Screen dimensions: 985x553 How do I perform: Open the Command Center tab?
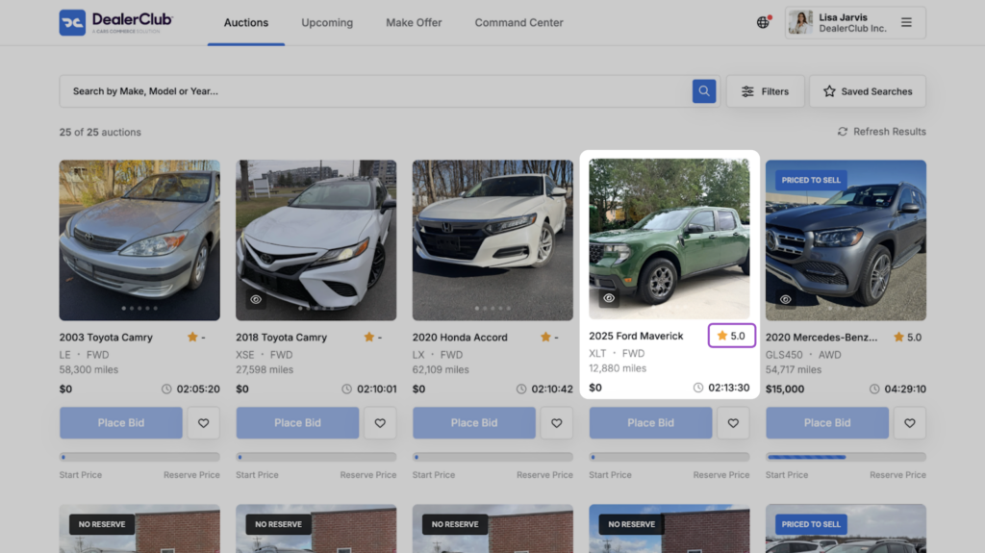click(x=518, y=23)
